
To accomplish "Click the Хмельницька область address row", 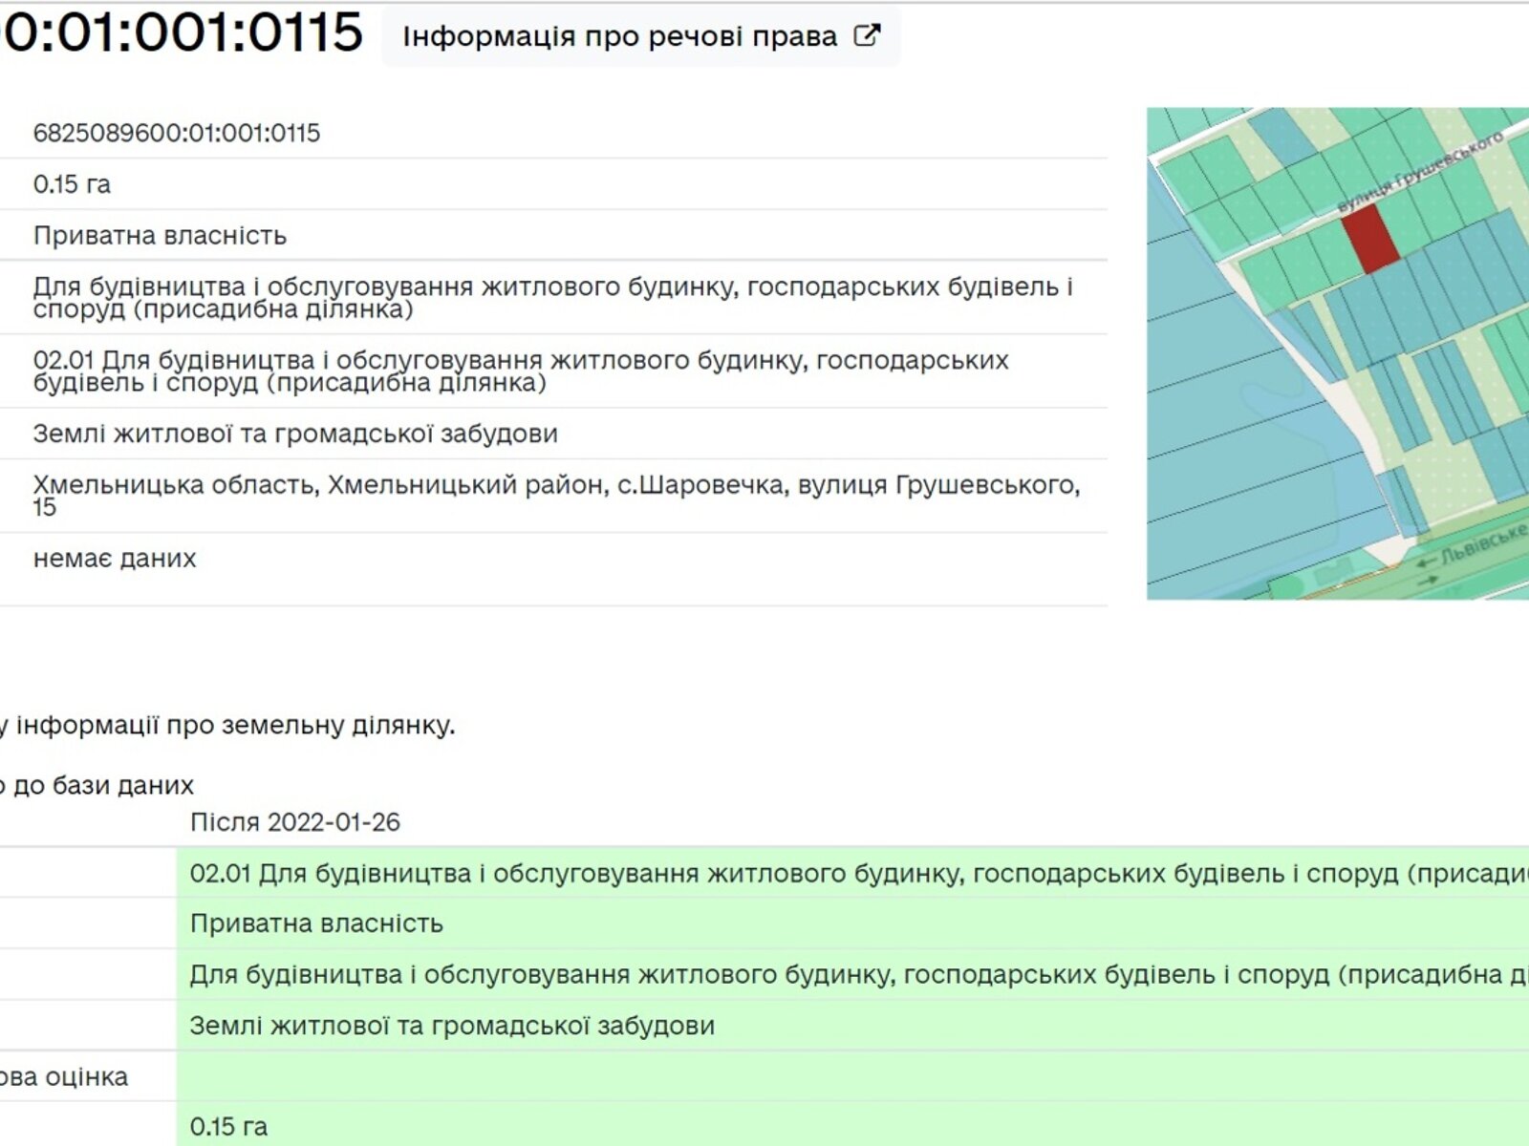I will pos(556,495).
